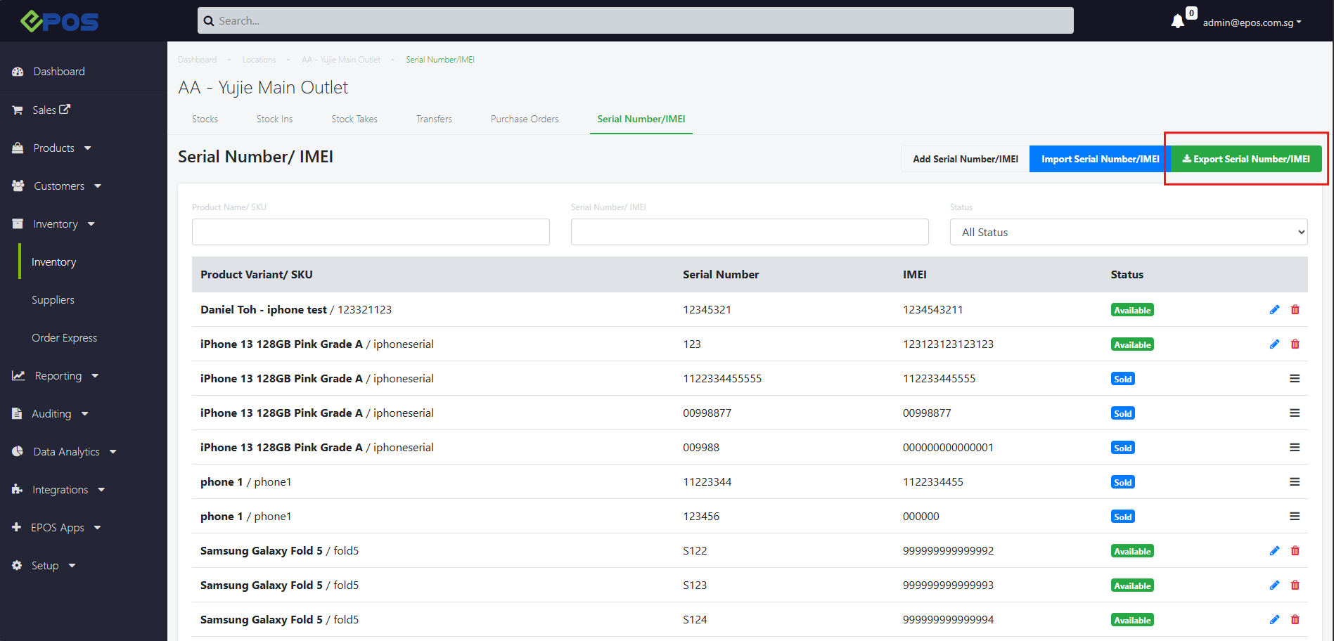Screen dimensions: 1334x641
Task: Click Add Serial Number/IMEI button
Action: (966, 159)
